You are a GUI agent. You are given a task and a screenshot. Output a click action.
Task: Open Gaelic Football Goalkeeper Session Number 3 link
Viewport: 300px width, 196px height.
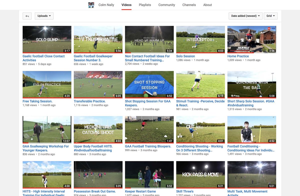coord(93,58)
